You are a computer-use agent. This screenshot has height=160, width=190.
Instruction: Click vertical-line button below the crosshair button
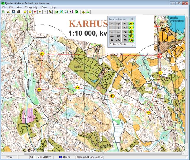(x=112, y=28)
